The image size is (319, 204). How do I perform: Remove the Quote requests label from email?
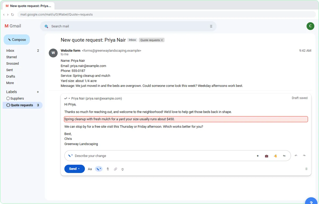[162, 40]
